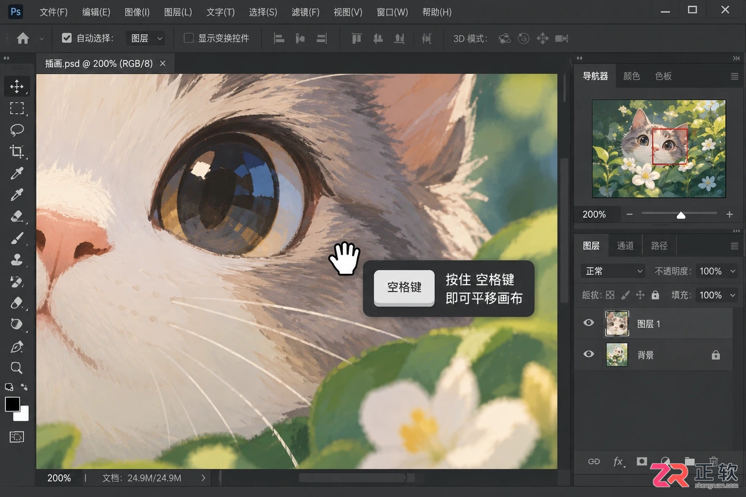This screenshot has width=746, height=497.
Task: Align left edges in options bar
Action: pyautogui.click(x=279, y=38)
